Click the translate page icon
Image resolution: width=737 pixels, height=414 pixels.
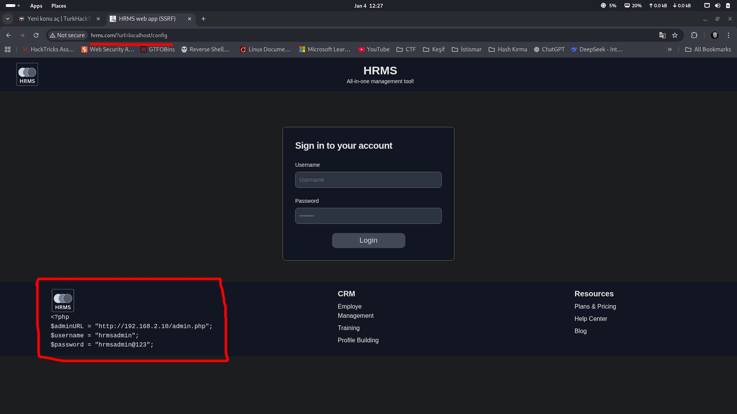pyautogui.click(x=662, y=35)
